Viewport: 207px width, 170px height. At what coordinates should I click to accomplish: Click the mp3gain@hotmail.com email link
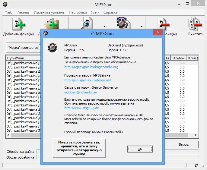click(x=81, y=92)
